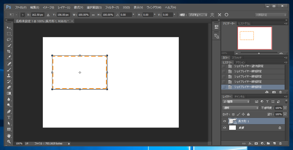Viewport: 293px width, 150px height.
Task: Create a new layer icon
Action: (x=274, y=143)
